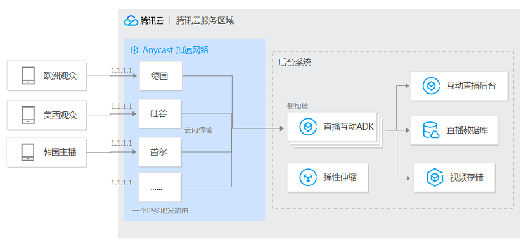Viewport: 526px width, 243px height.
Task: Select the 硅谷 node box
Action: click(x=161, y=114)
